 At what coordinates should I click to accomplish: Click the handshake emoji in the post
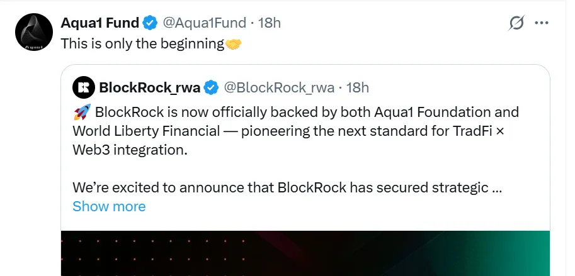pos(234,44)
